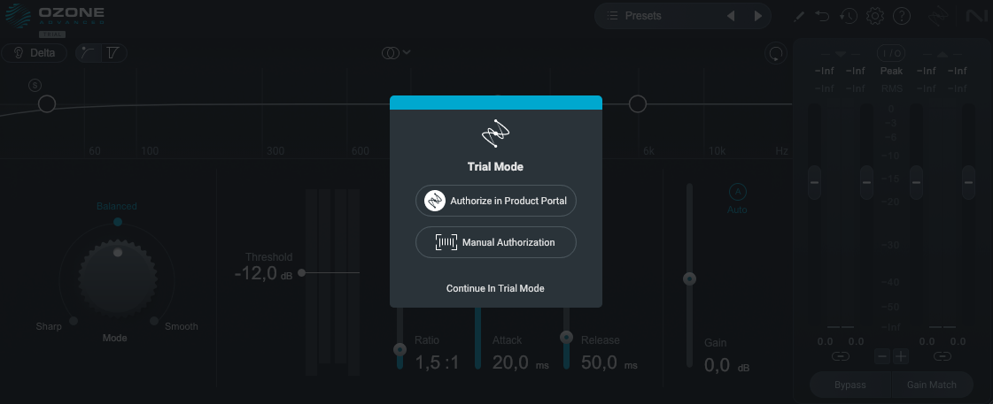
Task: Select the Balanced mode dot
Action: pyautogui.click(x=118, y=222)
